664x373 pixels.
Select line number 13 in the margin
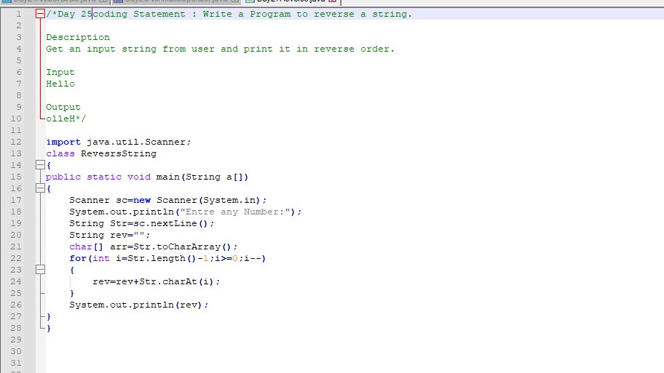point(16,153)
